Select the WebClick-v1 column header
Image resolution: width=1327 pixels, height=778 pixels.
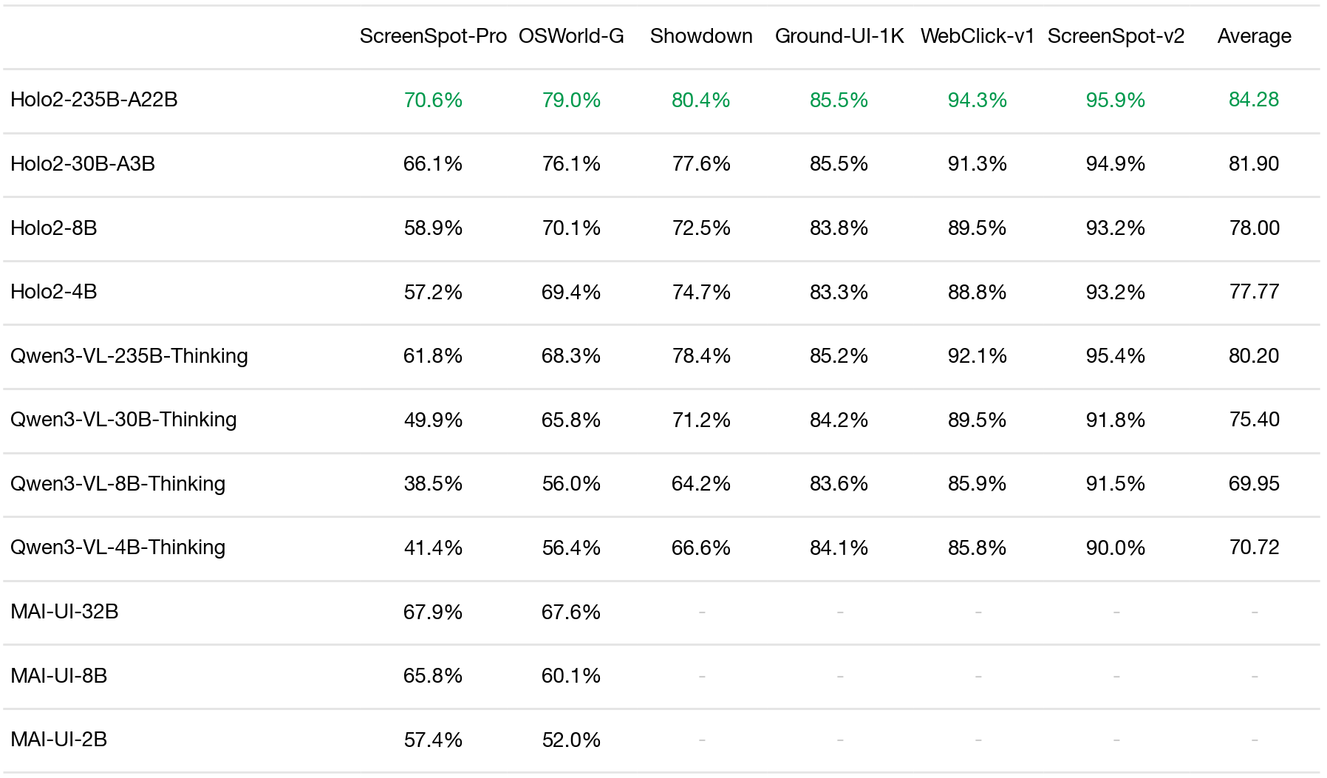click(978, 36)
